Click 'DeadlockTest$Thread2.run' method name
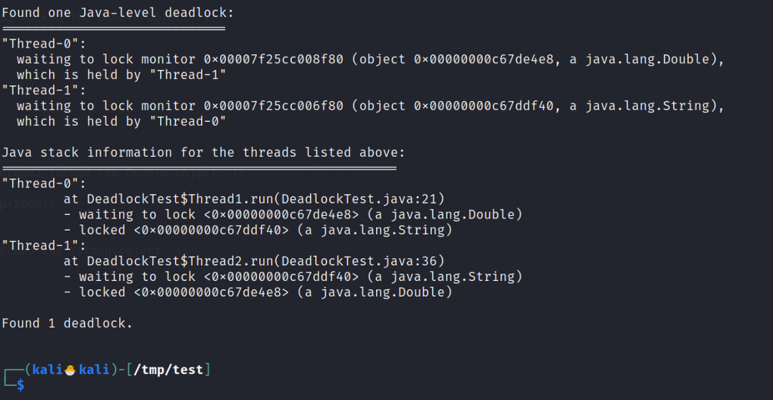 tap(180, 261)
